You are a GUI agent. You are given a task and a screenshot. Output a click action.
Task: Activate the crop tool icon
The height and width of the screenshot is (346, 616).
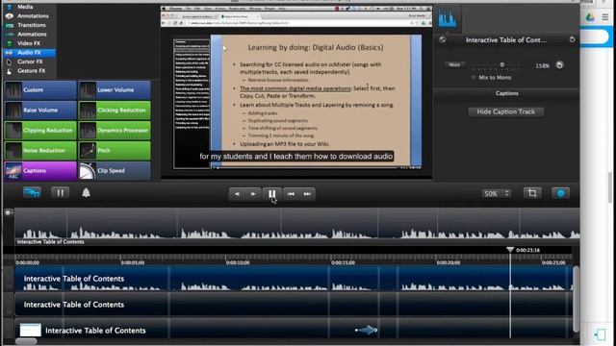[532, 193]
